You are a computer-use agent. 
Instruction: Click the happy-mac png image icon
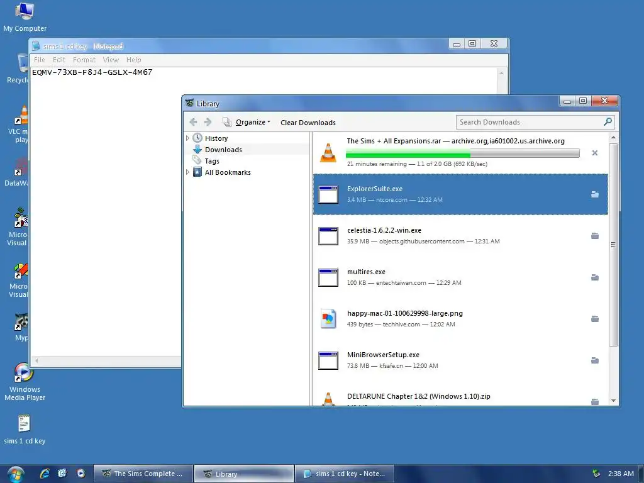(x=328, y=319)
